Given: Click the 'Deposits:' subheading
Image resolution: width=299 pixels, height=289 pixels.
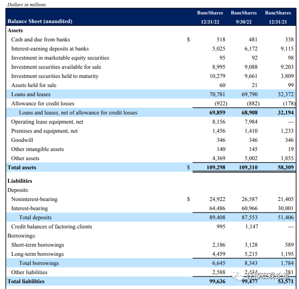Looking at the screenshot, I should click(18, 190).
